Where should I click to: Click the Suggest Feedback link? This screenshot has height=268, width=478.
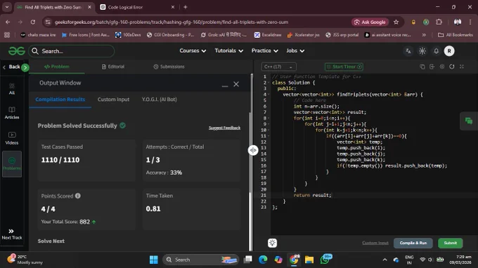[x=224, y=128]
